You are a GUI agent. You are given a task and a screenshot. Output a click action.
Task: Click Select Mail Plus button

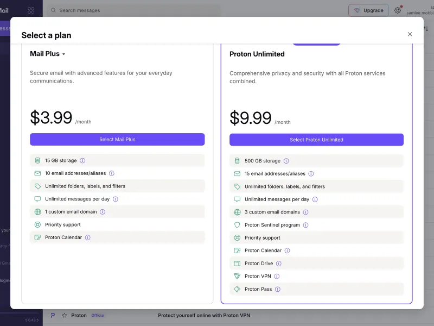pos(117,140)
